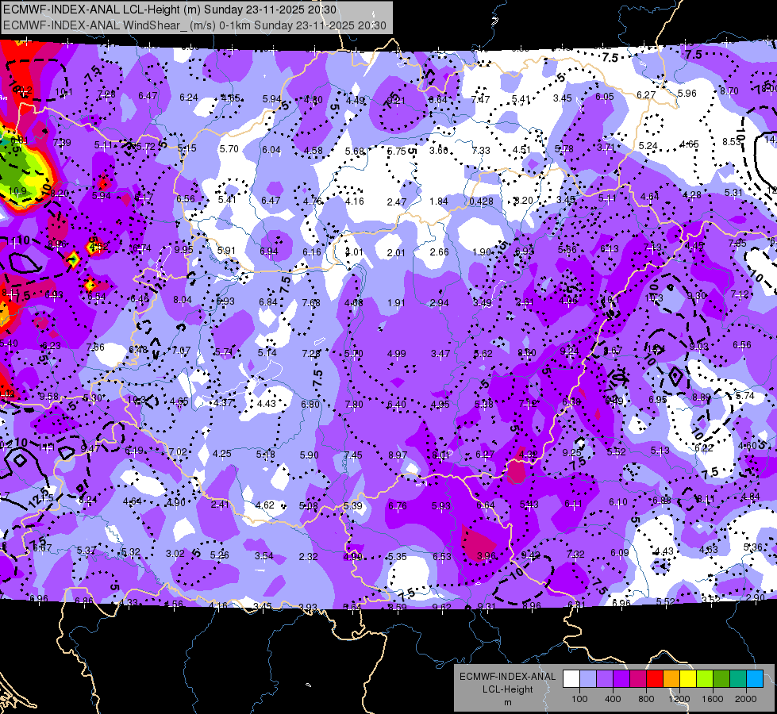777x714 pixels.
Task: Click the grid value 8.89
Action: [702, 397]
